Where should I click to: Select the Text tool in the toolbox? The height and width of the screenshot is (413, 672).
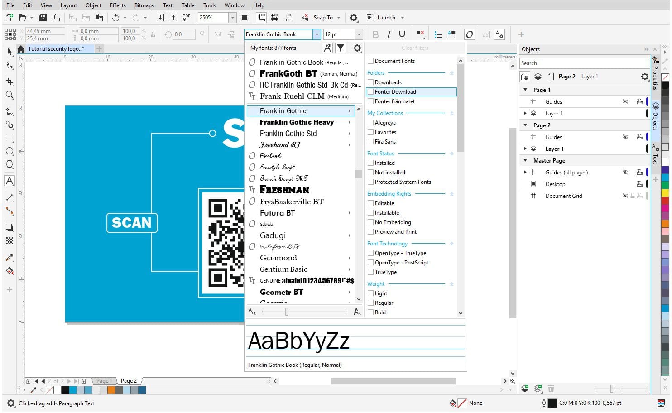pyautogui.click(x=10, y=181)
